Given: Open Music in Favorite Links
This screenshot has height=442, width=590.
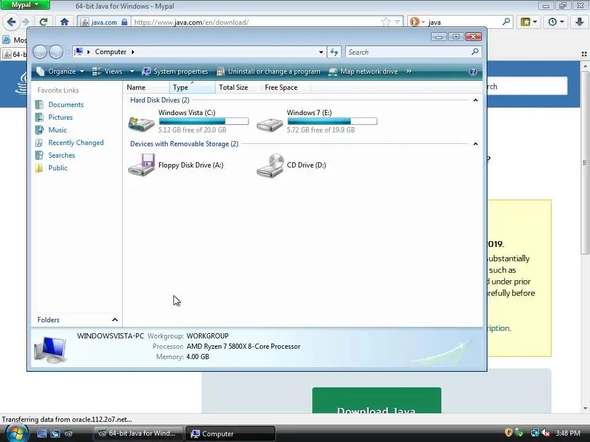Looking at the screenshot, I should tap(57, 130).
